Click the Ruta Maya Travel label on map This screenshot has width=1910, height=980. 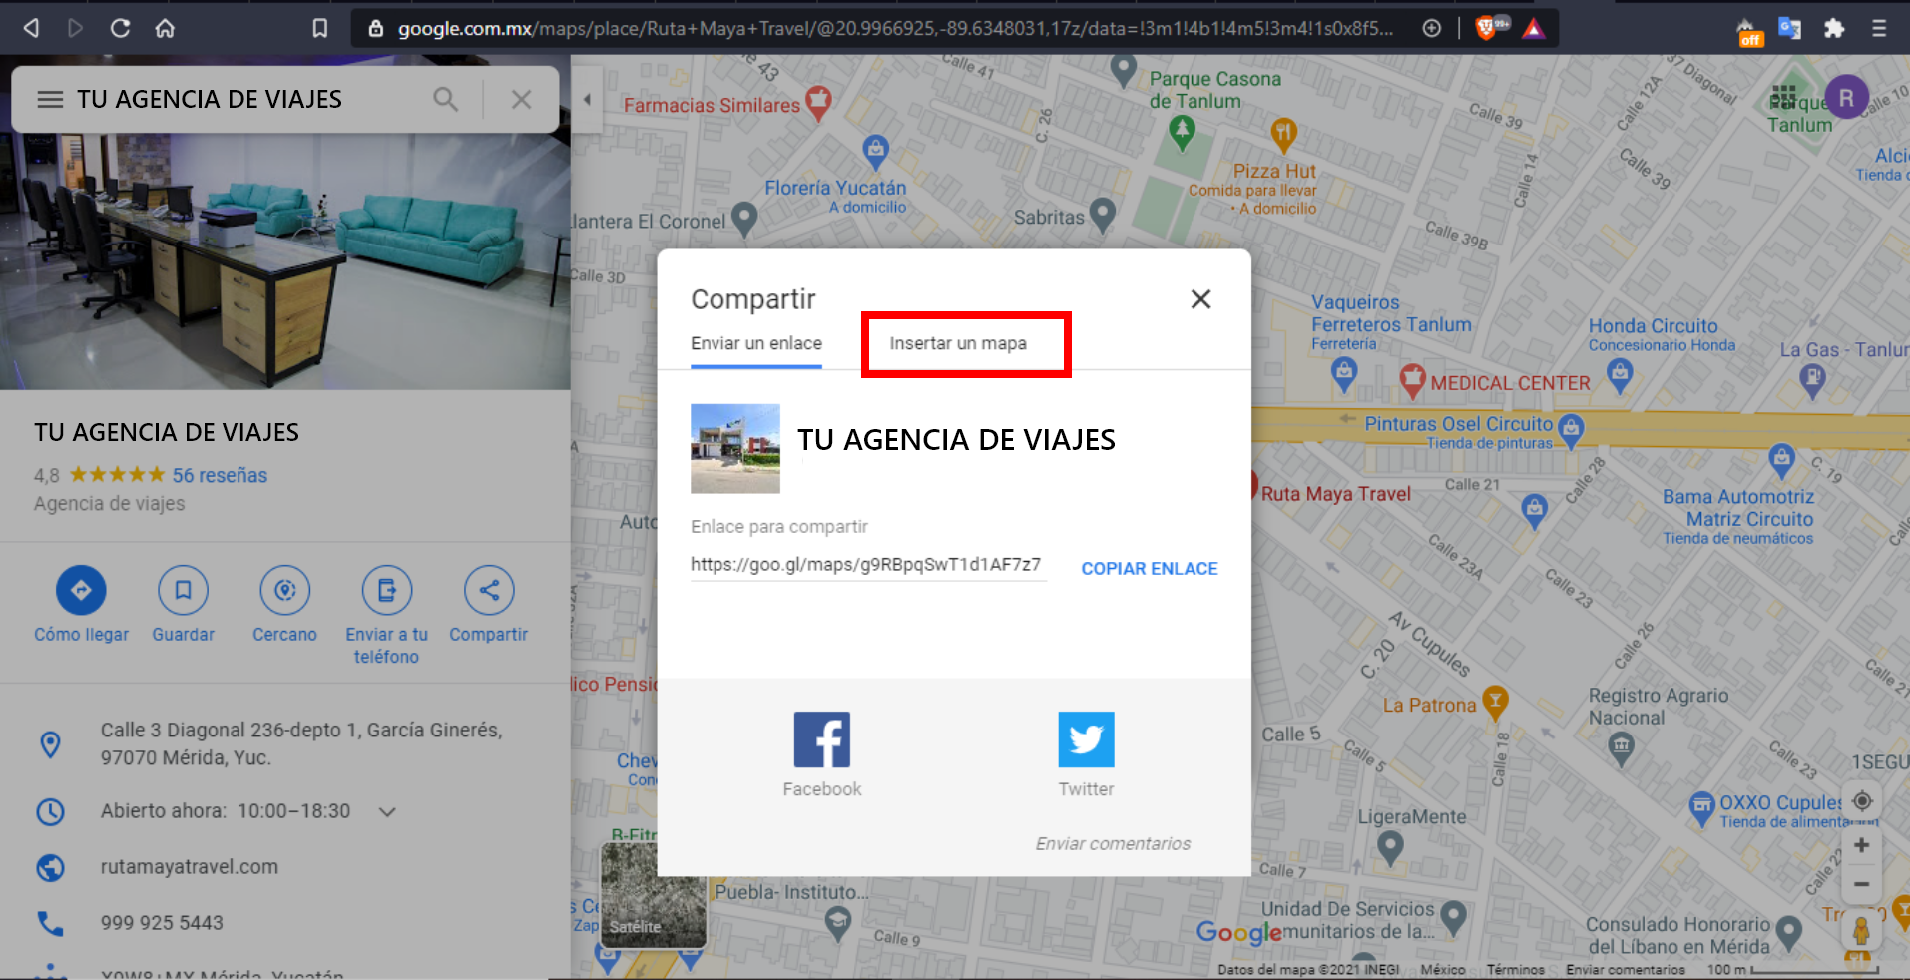click(1335, 494)
